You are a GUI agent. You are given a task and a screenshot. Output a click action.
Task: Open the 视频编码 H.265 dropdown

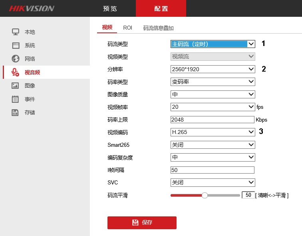213,132
